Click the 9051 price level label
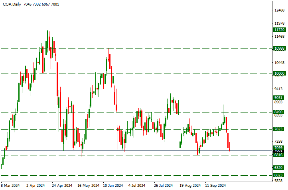 click(x=279, y=97)
